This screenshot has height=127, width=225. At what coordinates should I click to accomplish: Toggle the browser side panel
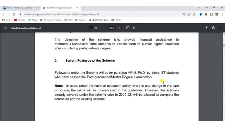(211, 14)
